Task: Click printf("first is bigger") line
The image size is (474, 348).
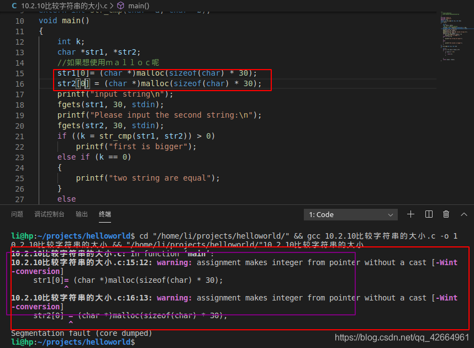Action: (x=136, y=146)
